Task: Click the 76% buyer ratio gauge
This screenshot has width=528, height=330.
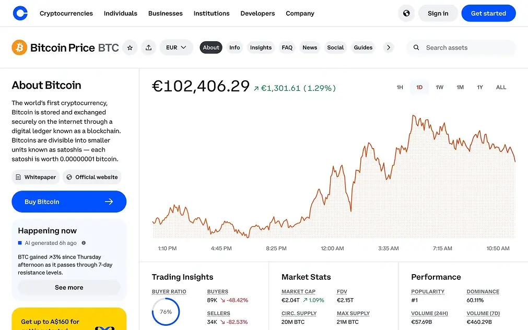Action: (x=166, y=312)
